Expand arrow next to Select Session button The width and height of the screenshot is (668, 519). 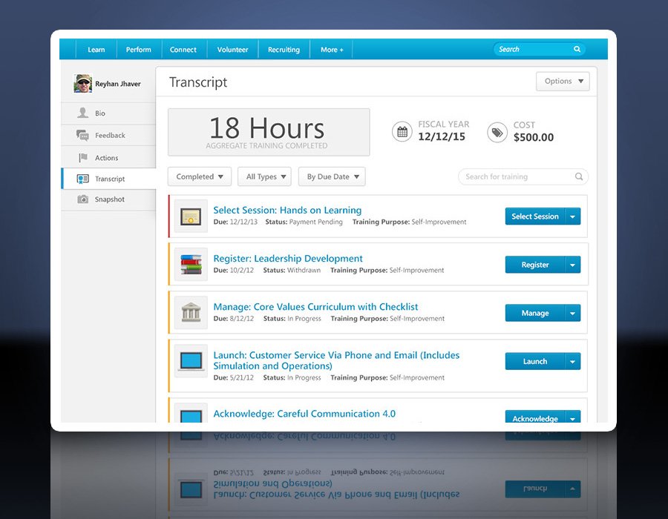click(572, 216)
